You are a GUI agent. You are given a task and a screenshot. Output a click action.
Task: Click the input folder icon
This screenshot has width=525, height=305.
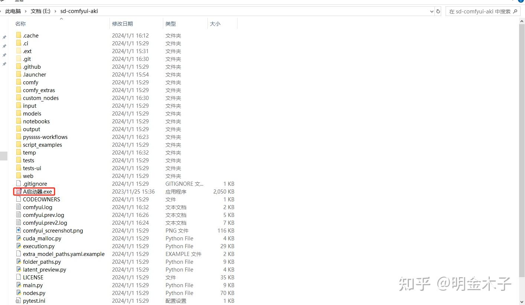pos(19,106)
